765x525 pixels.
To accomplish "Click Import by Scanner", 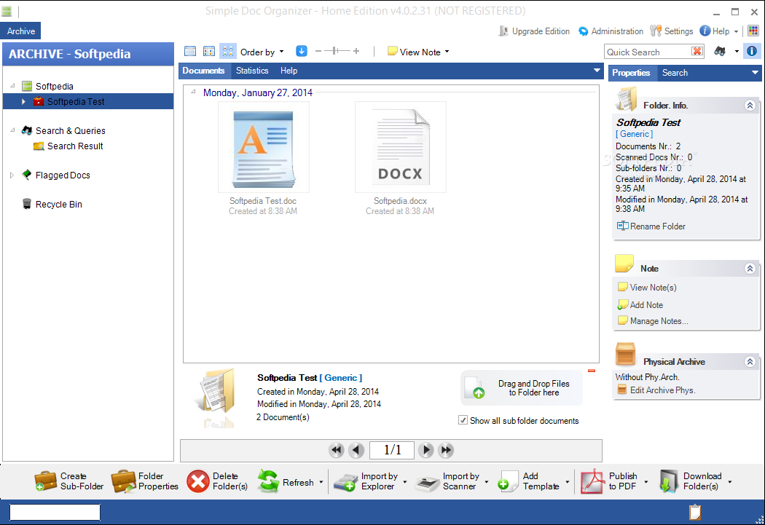I will coord(447,481).
